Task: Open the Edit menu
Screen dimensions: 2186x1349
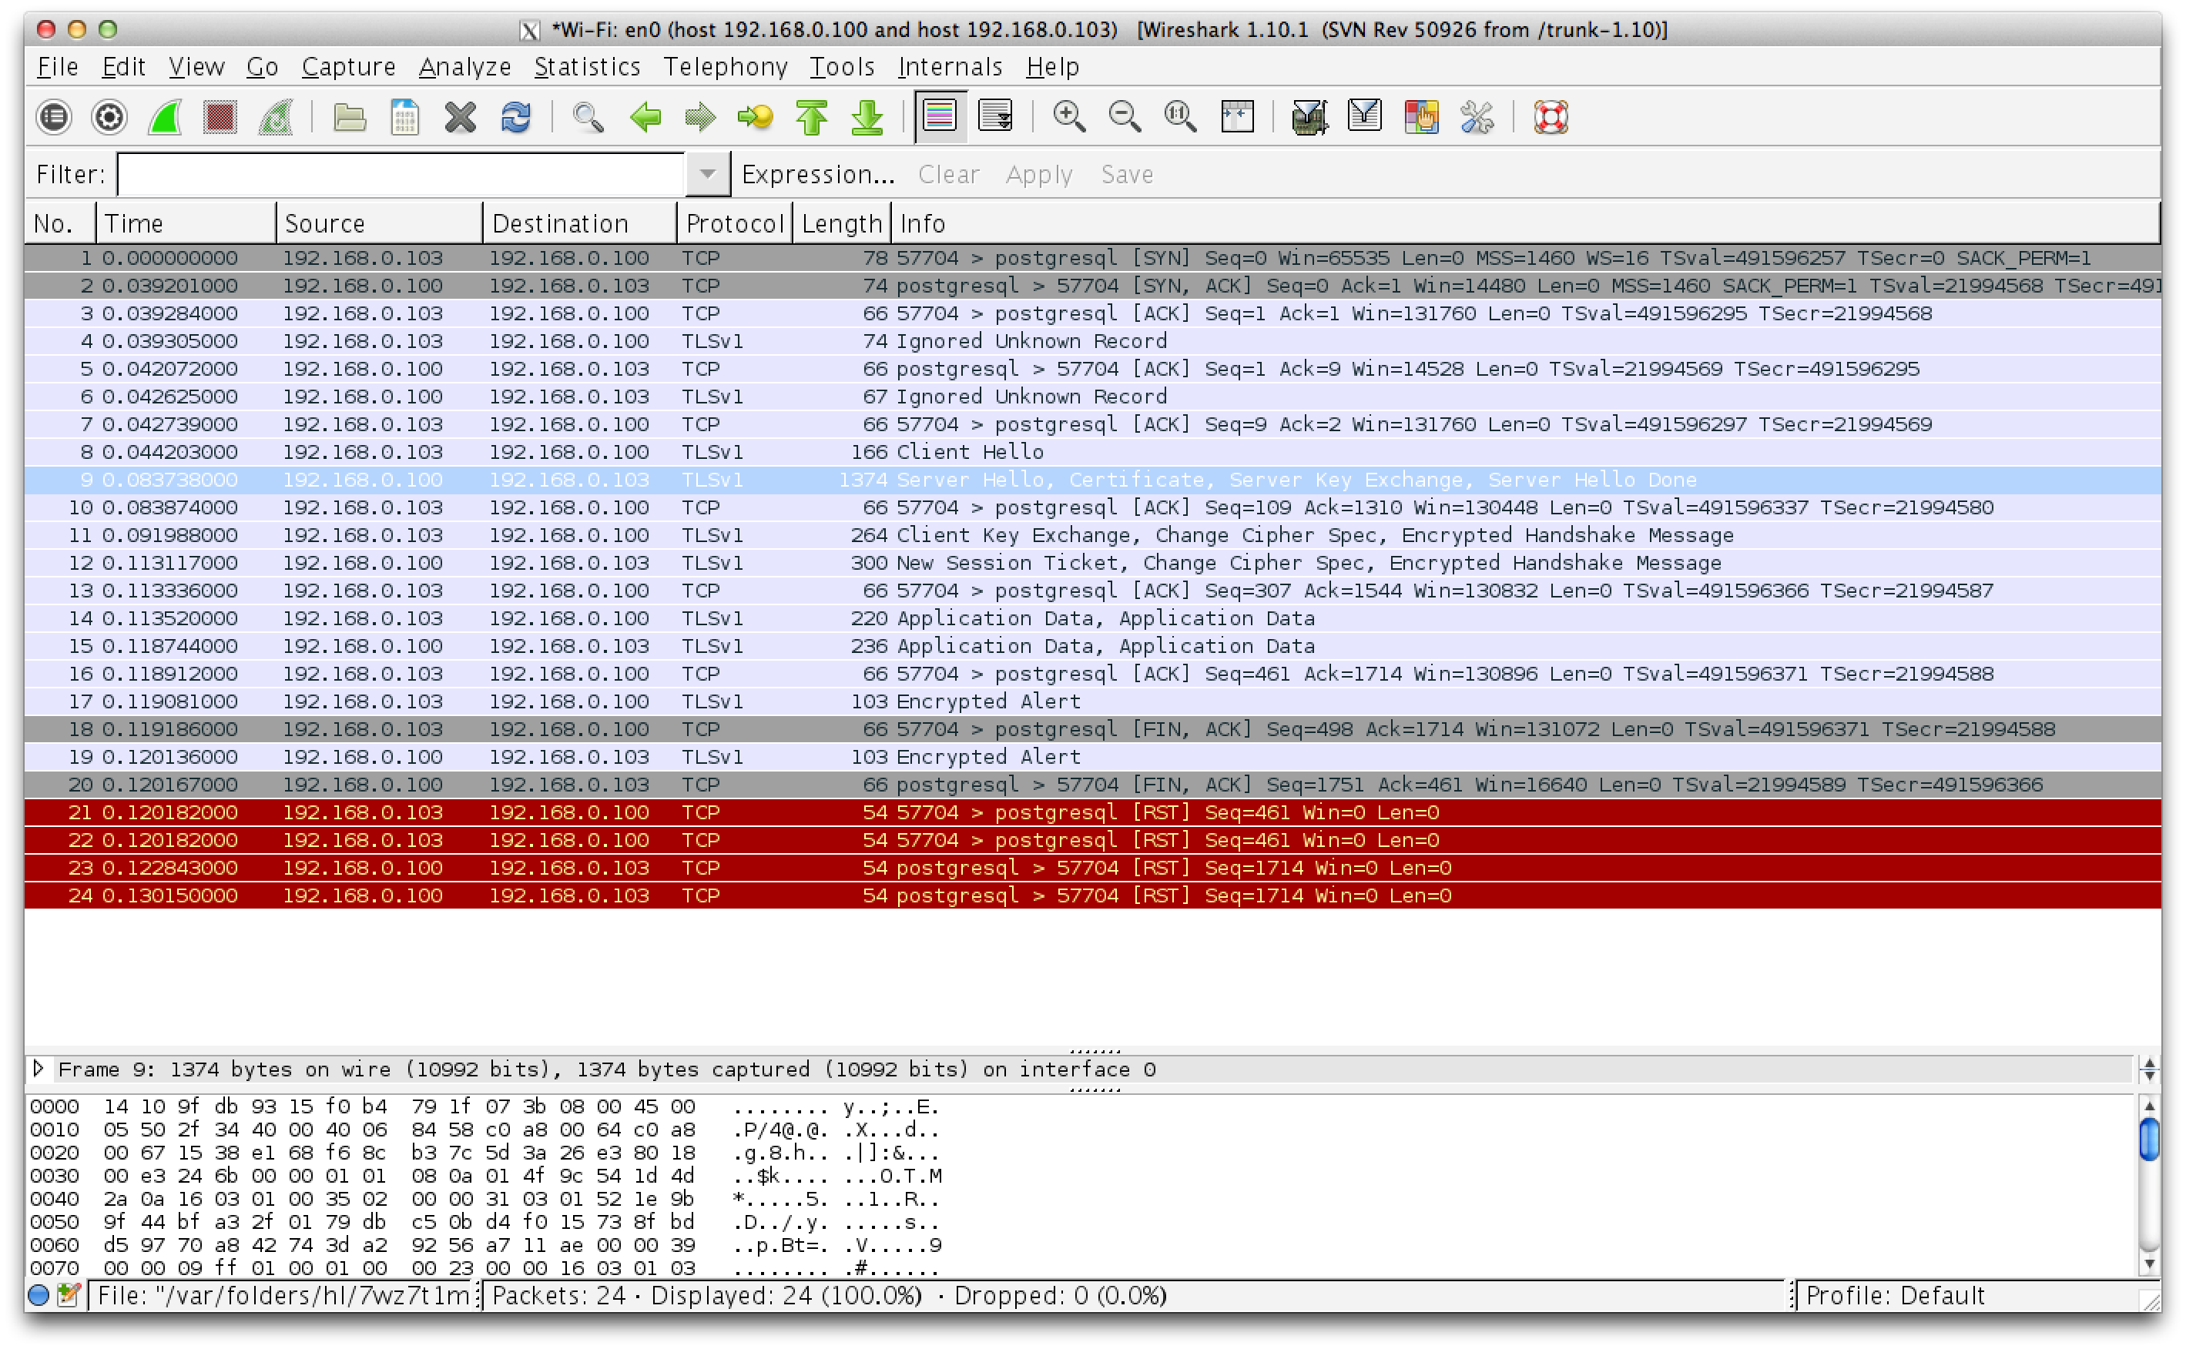Action: (123, 67)
